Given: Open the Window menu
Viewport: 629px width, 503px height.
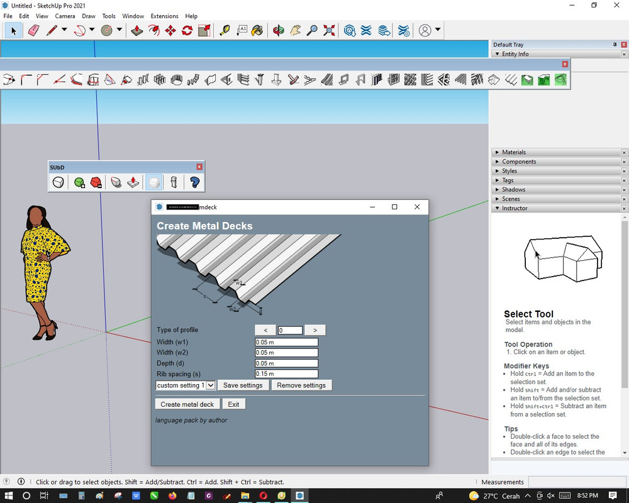Looking at the screenshot, I should point(133,16).
